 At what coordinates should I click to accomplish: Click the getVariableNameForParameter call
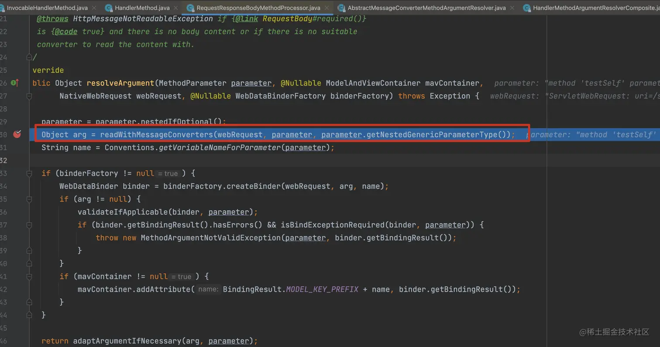pyautogui.click(x=220, y=148)
